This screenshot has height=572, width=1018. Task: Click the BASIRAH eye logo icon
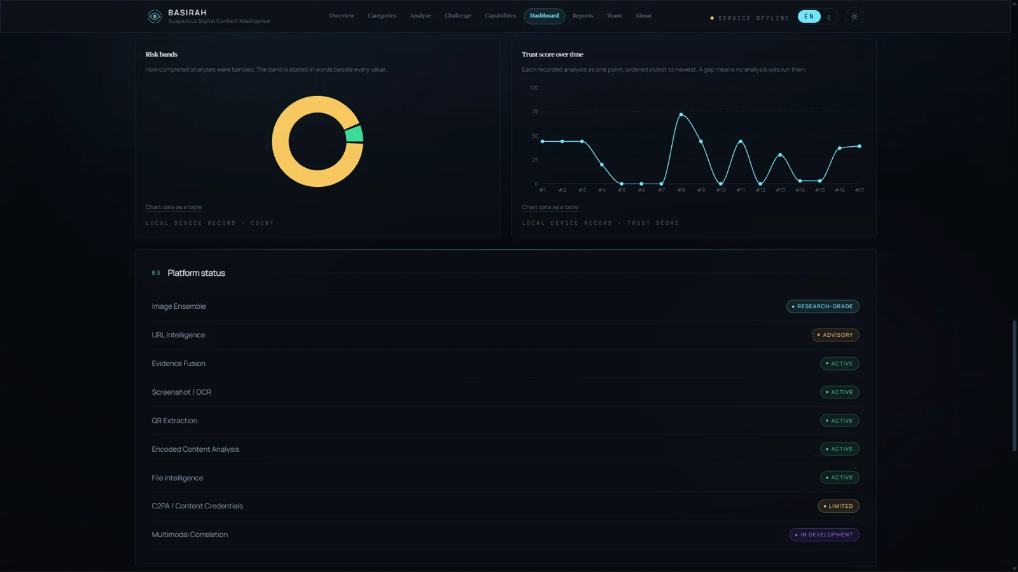(155, 17)
